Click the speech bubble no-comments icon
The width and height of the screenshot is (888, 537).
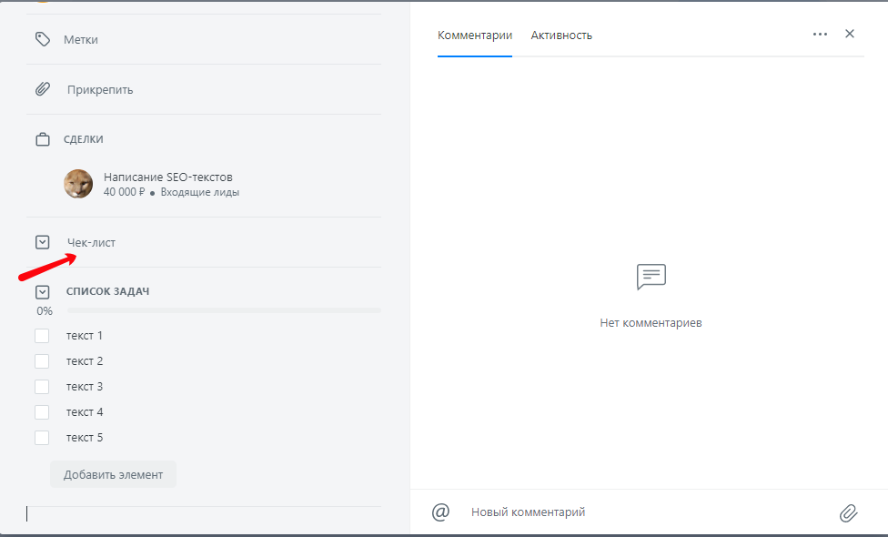pyautogui.click(x=651, y=277)
